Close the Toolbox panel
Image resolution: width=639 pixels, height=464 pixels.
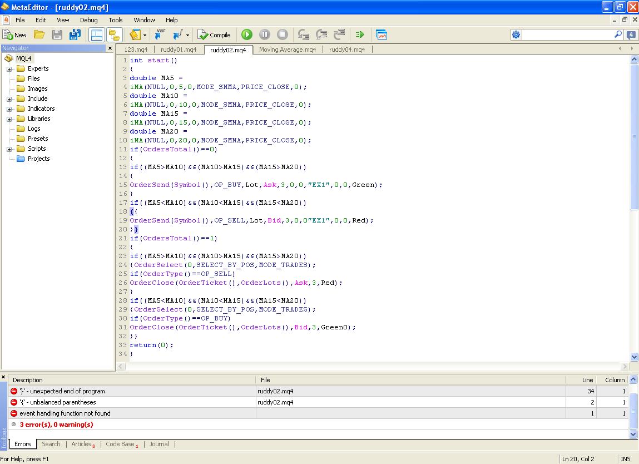3,377
